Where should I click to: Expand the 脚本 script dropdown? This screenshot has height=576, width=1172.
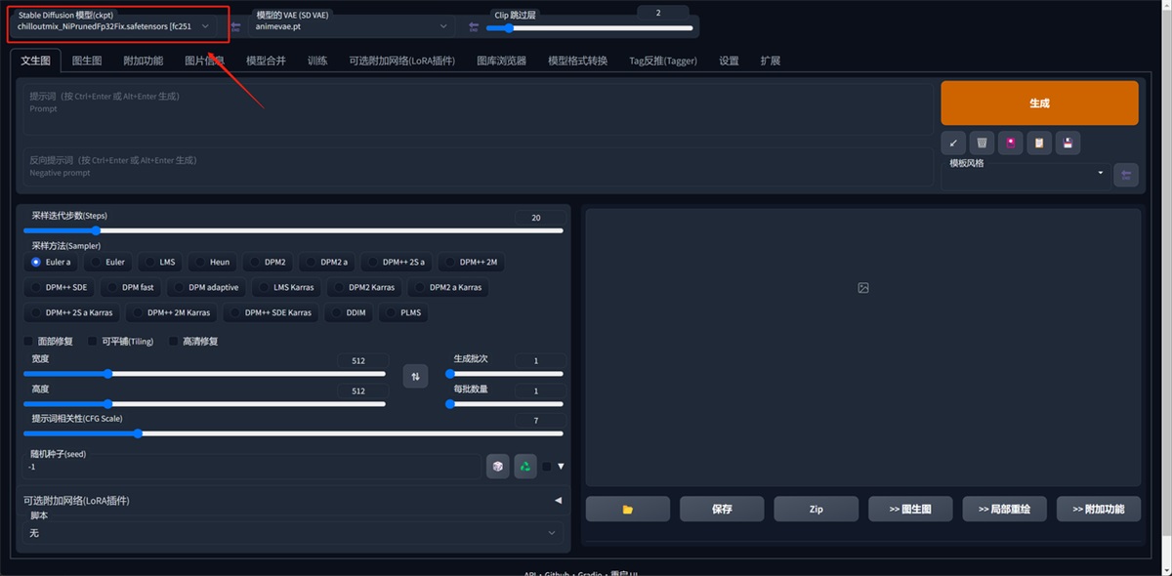[x=293, y=533]
